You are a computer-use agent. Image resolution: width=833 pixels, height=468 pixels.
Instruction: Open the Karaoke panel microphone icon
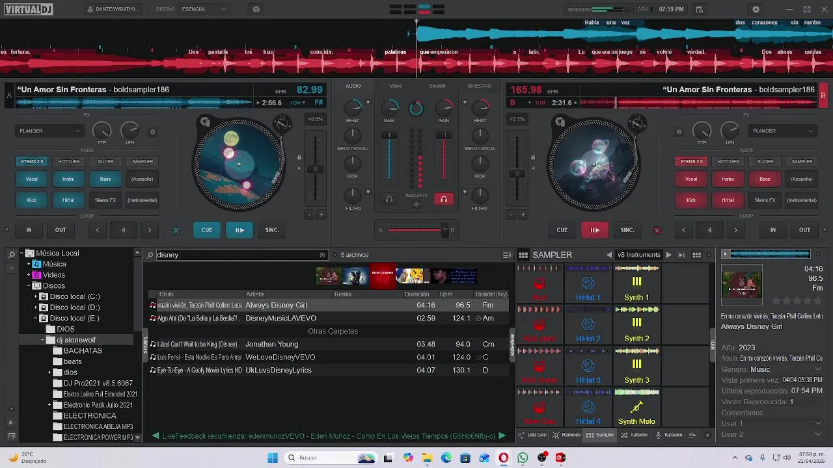659,435
